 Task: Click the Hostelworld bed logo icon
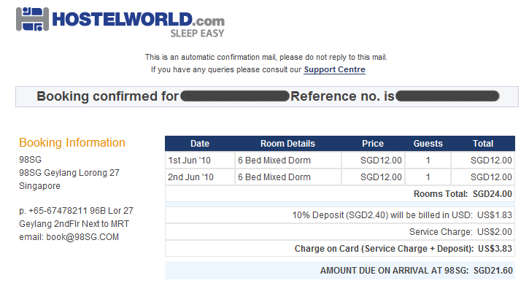[x=32, y=19]
